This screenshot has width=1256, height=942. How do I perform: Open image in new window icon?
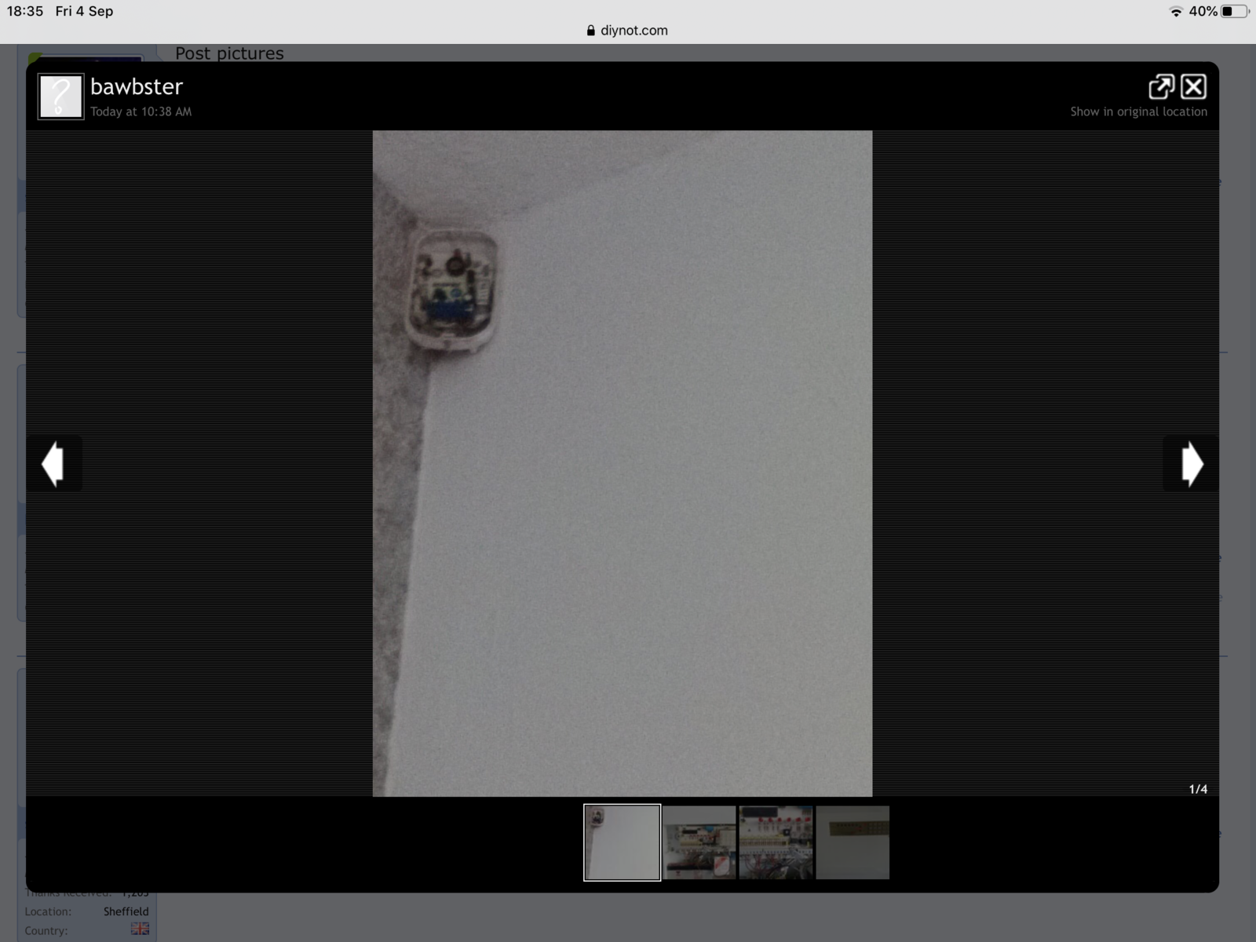tap(1160, 86)
